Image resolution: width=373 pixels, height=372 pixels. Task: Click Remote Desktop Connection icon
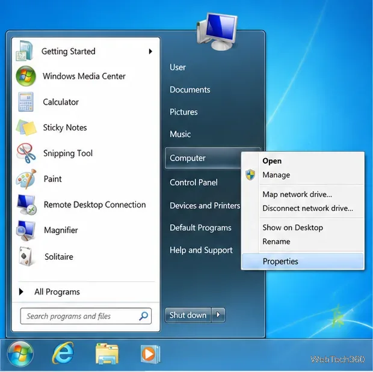click(x=26, y=204)
